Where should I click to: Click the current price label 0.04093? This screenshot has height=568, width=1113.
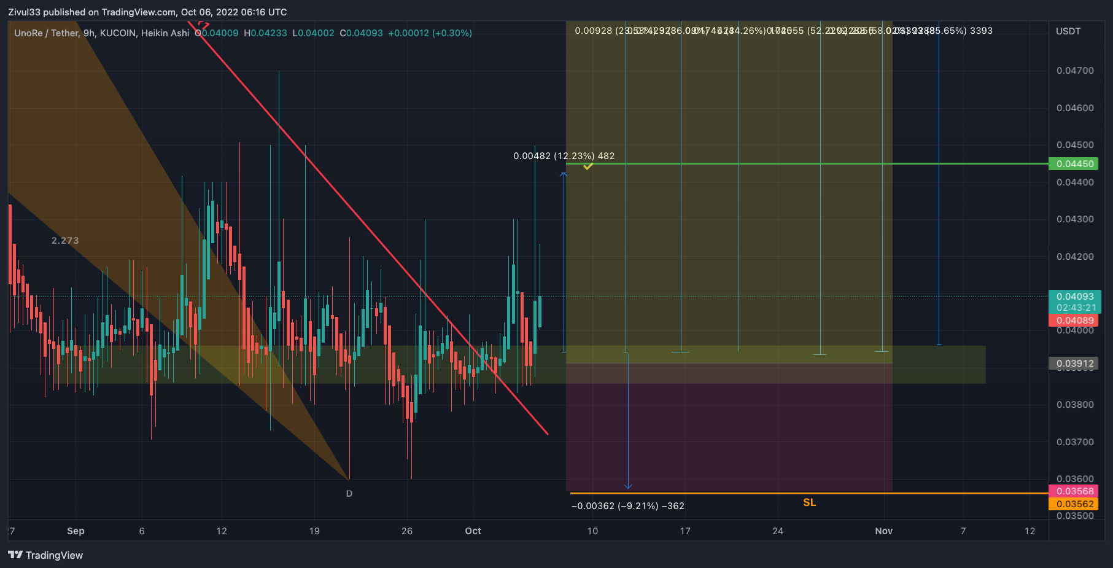[x=1076, y=297]
